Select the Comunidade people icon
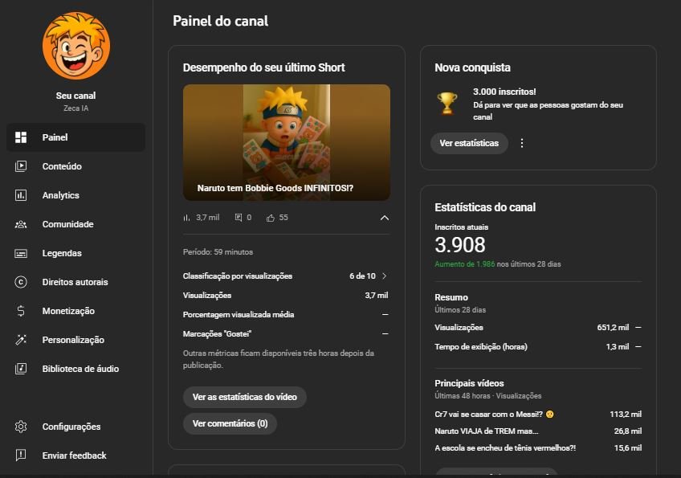681x478 pixels. 21,224
